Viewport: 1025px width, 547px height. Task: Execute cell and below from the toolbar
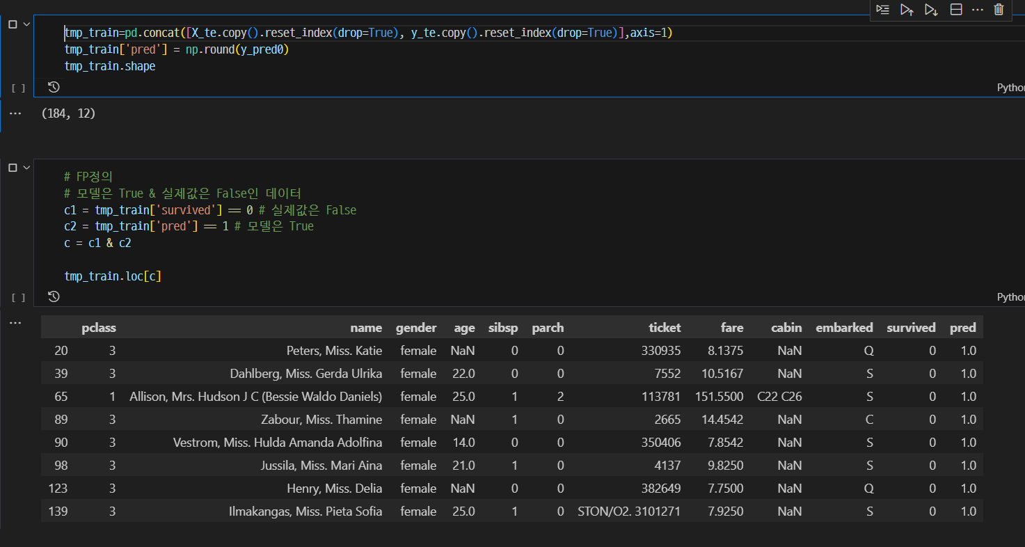pos(930,10)
